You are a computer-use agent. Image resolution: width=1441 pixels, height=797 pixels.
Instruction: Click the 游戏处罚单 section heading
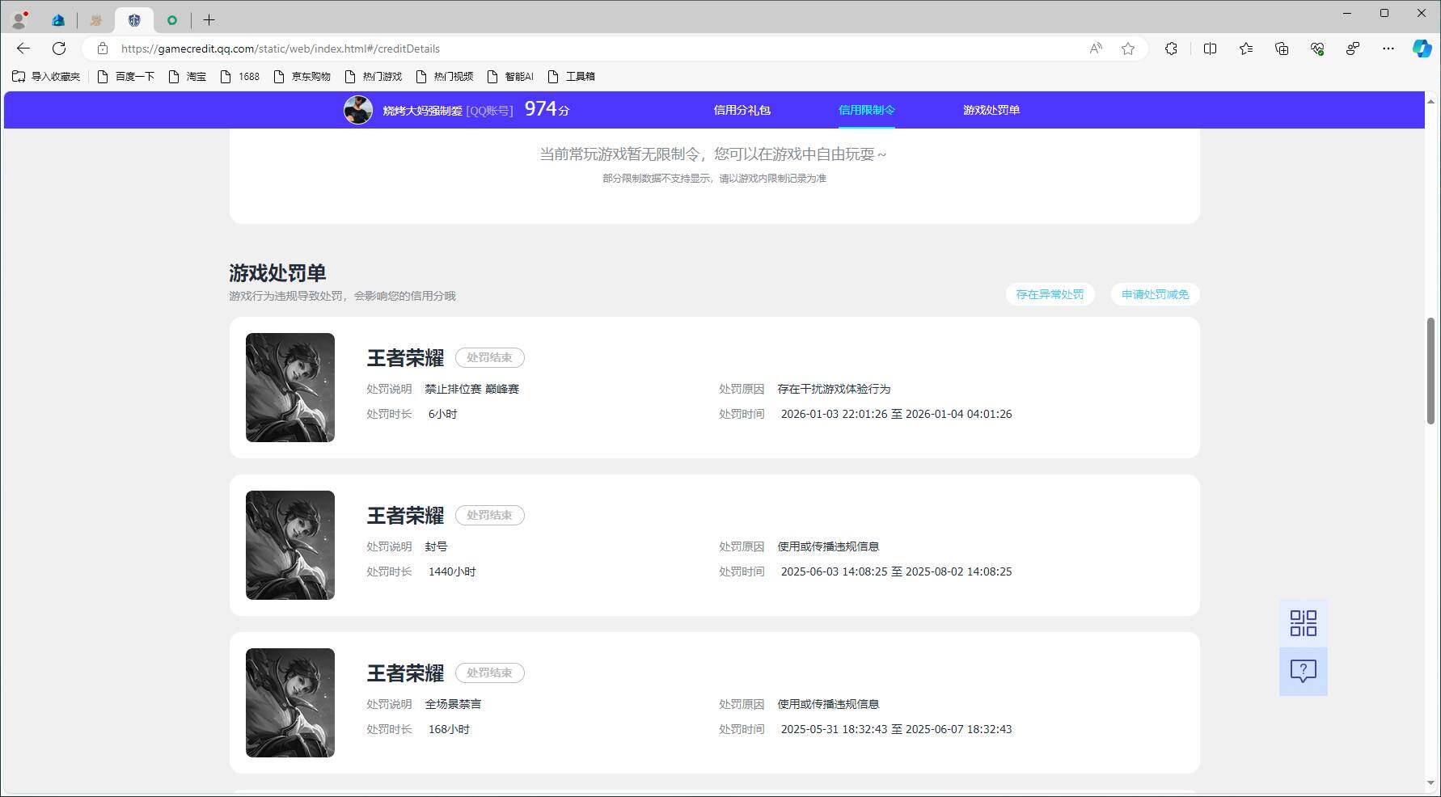tap(277, 272)
